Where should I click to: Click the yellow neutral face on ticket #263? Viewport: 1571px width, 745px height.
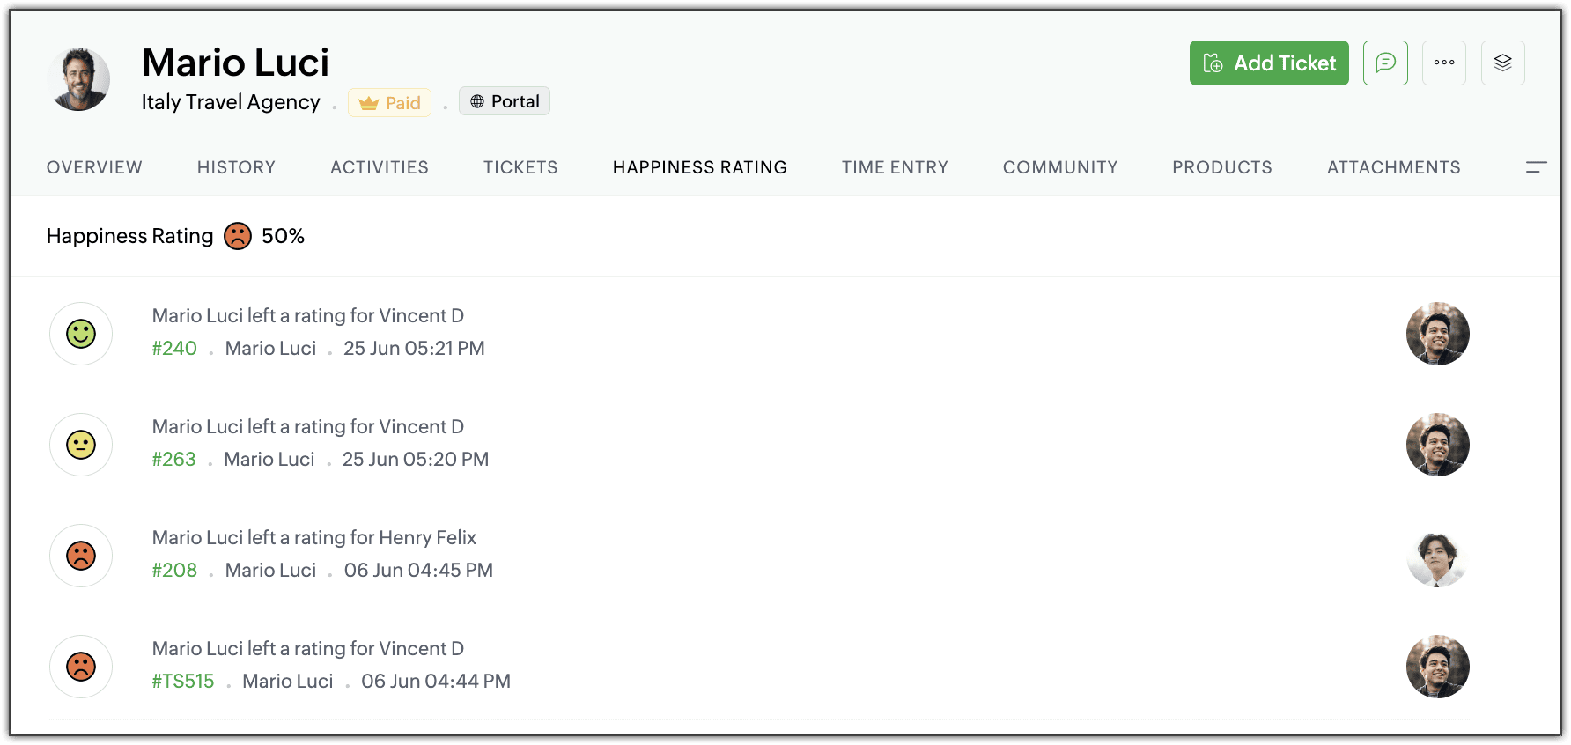click(x=81, y=445)
